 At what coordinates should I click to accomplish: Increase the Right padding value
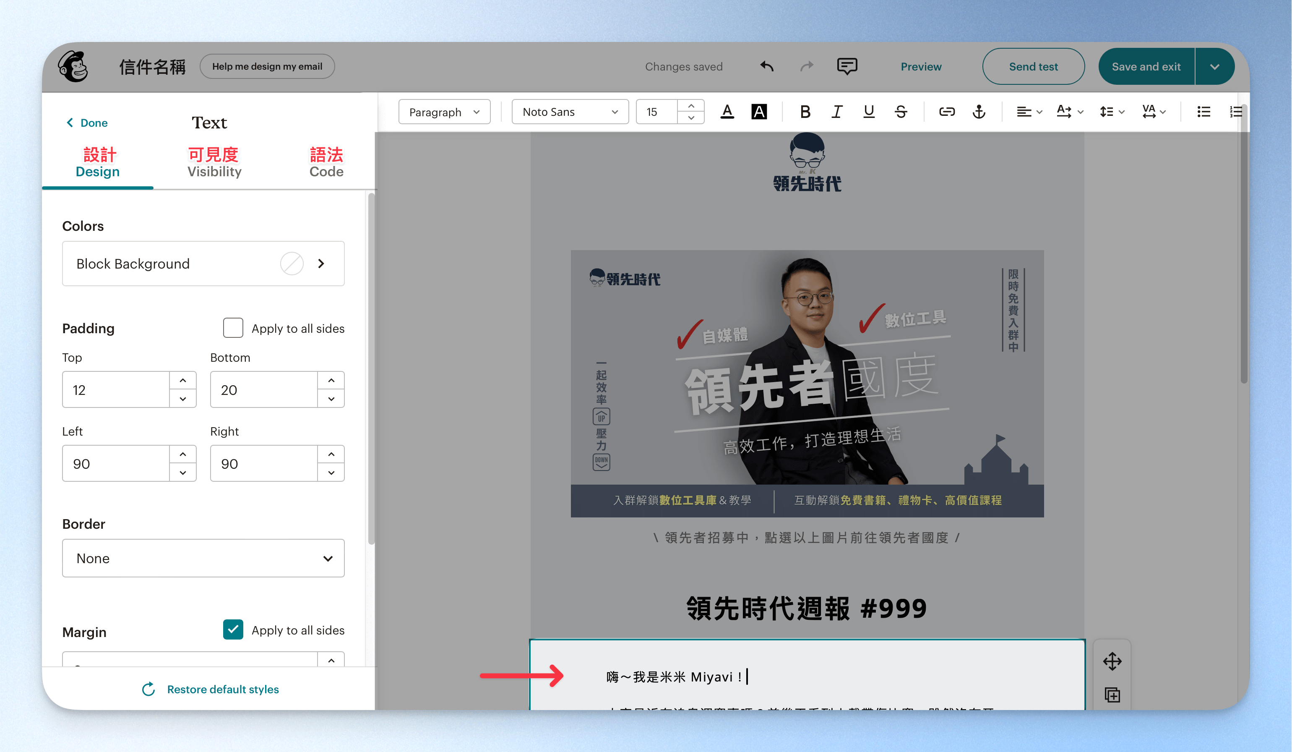pyautogui.click(x=331, y=454)
